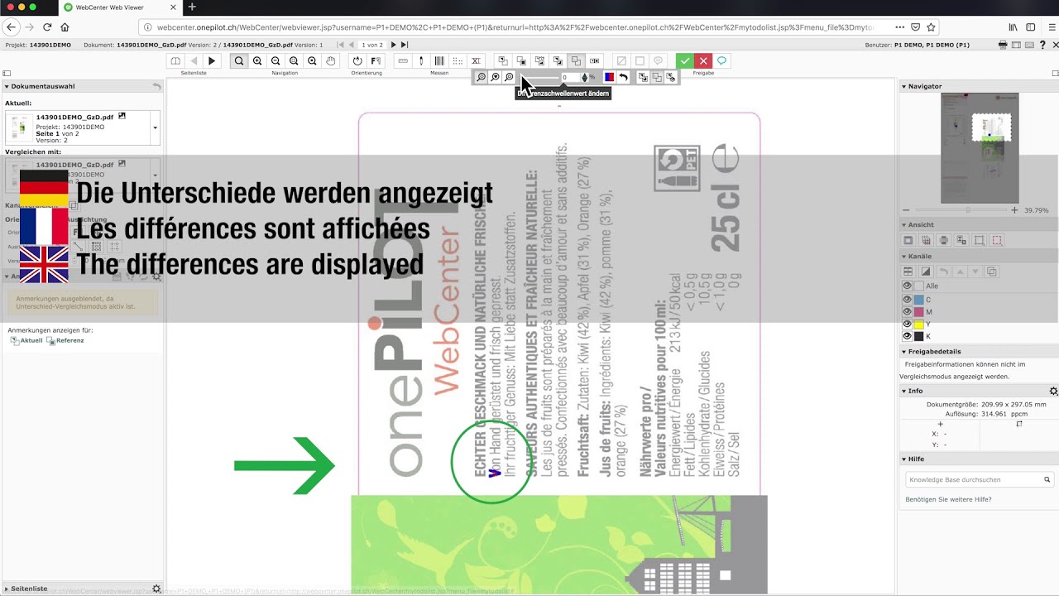Click the red dashed box Ansicht icon
The image size is (1059, 596).
tap(998, 240)
